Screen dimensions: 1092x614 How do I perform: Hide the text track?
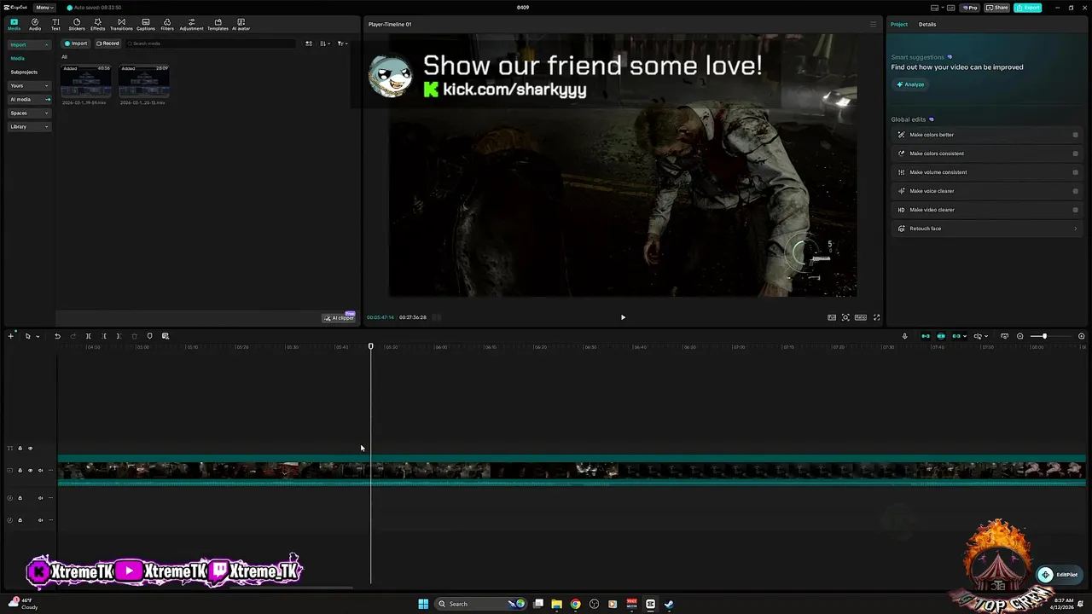coord(30,448)
